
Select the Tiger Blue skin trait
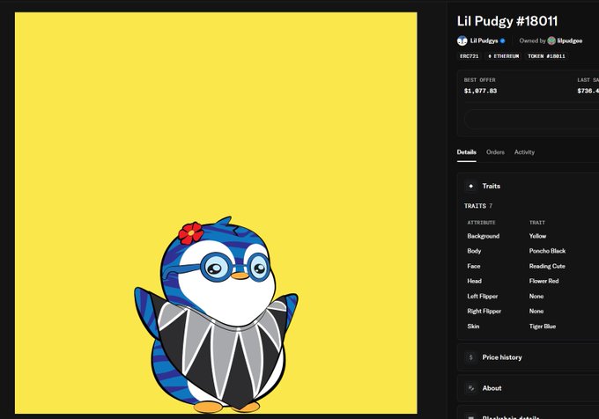pyautogui.click(x=543, y=327)
